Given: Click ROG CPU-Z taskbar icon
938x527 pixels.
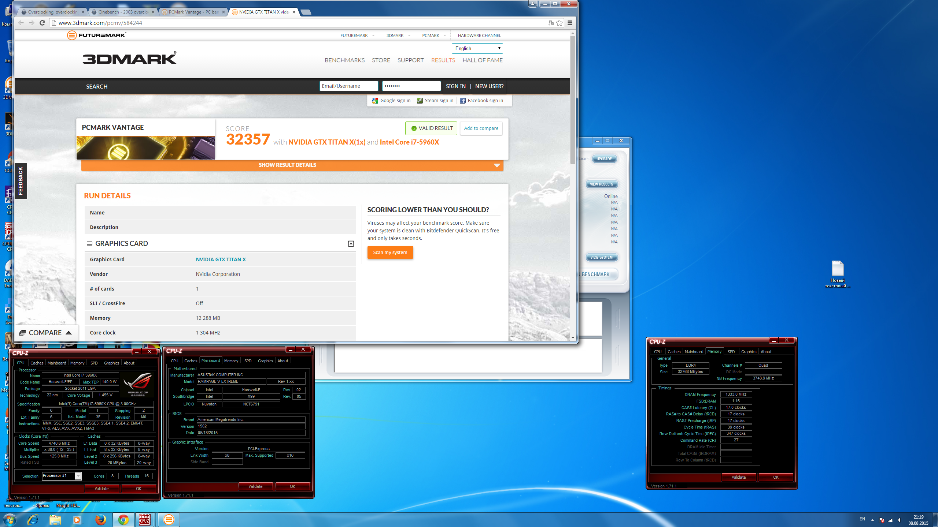Looking at the screenshot, I should point(145,520).
